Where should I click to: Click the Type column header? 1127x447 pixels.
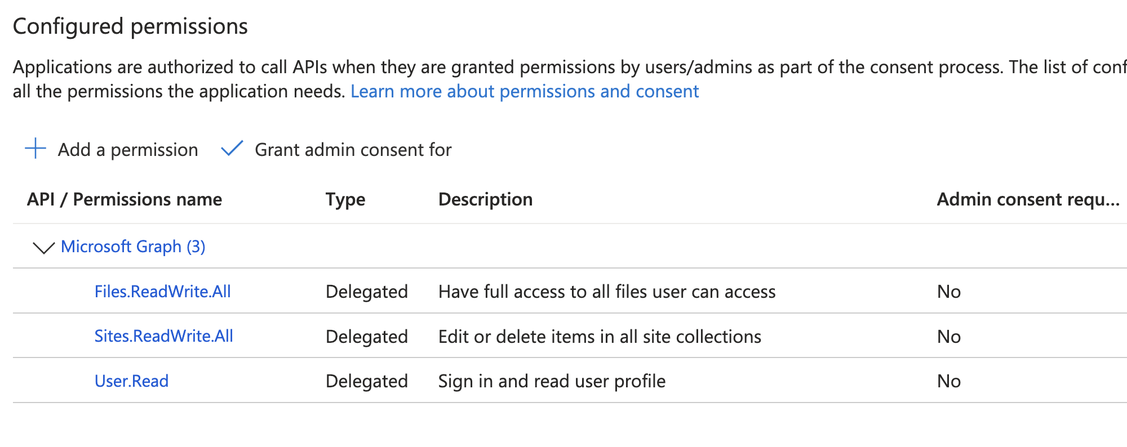[x=345, y=199]
